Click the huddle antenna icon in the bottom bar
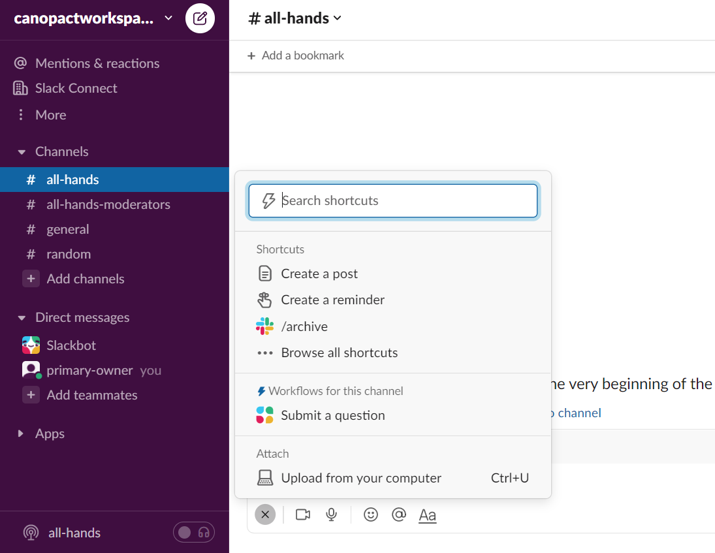 (31, 533)
